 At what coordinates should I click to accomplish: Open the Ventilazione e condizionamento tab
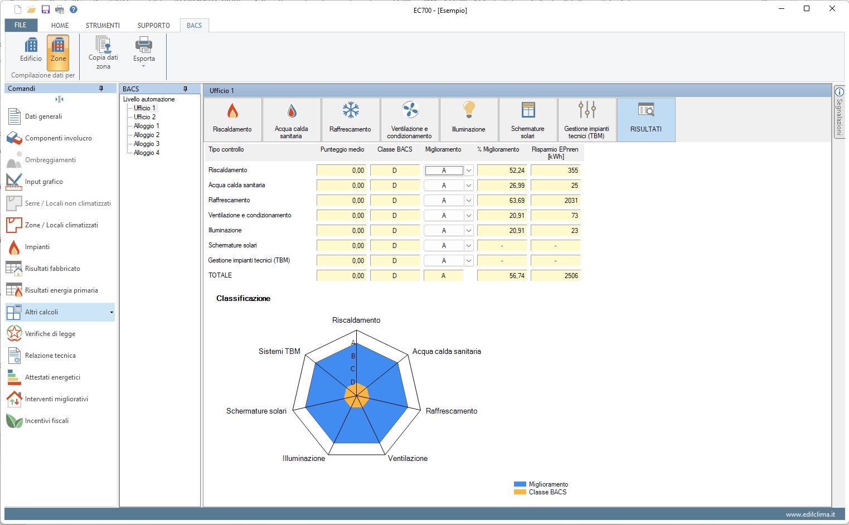410,120
